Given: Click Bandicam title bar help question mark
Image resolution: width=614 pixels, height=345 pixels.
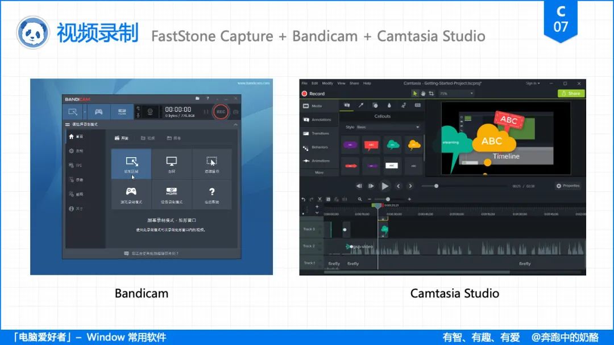Looking at the screenshot, I should point(208,99).
